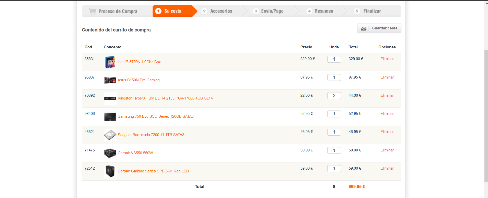488x198 pixels.
Task: Open the Corsair Carbide SPEC-01 Red LED link
Action: [x=153, y=171]
